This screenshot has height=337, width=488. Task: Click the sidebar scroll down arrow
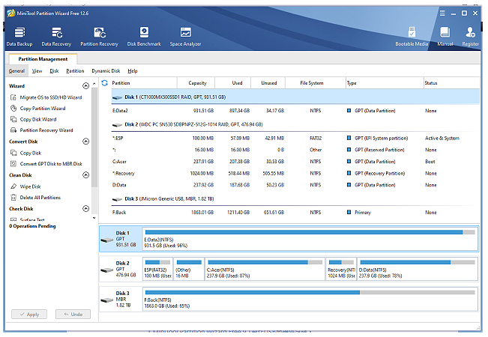[94, 218]
